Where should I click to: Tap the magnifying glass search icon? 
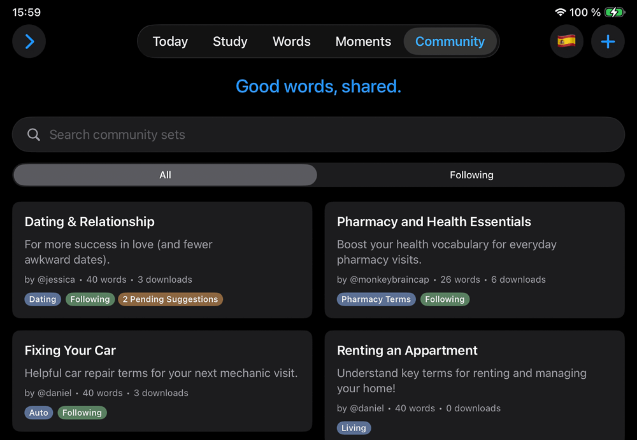pyautogui.click(x=34, y=134)
